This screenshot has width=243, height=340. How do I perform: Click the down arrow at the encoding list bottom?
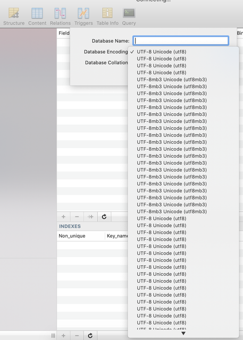[x=183, y=333]
